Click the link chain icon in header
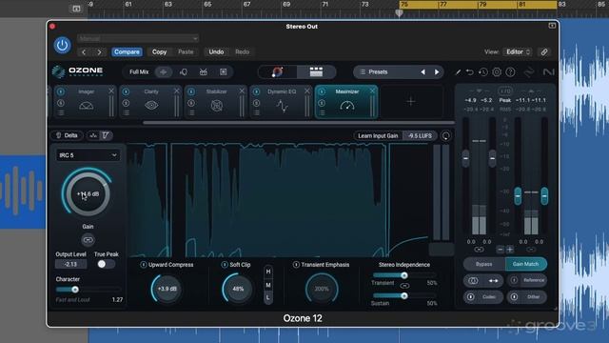 click(x=544, y=51)
